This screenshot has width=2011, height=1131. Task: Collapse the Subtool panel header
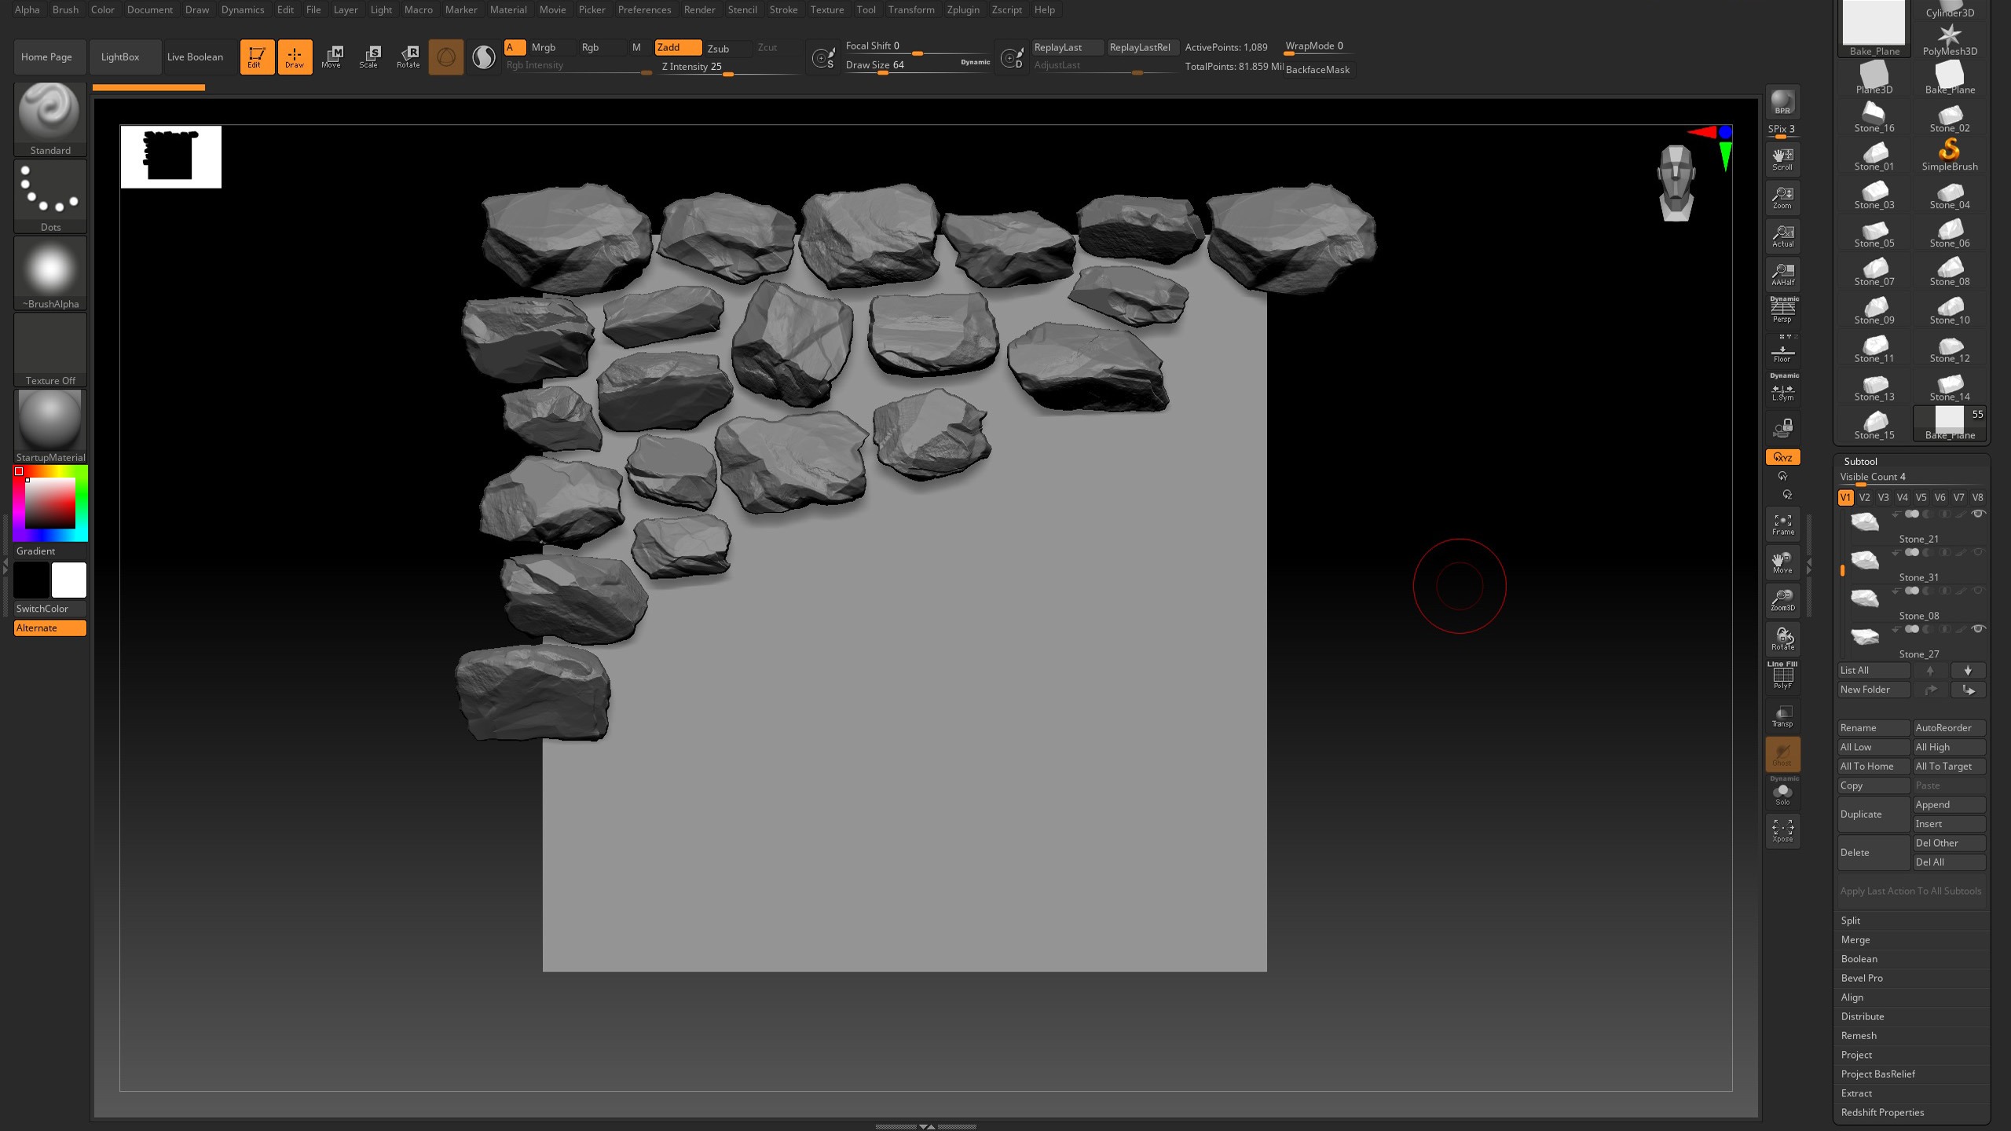pos(1860,461)
